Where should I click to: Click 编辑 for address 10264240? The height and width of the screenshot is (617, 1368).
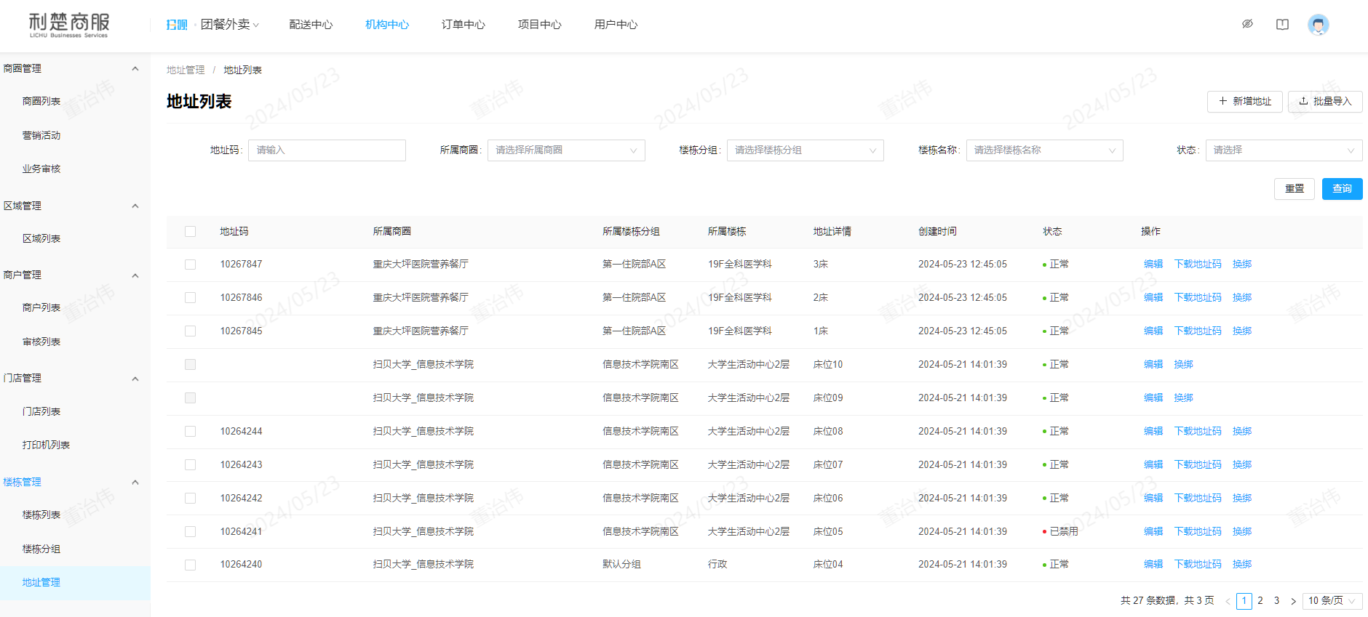click(1153, 565)
